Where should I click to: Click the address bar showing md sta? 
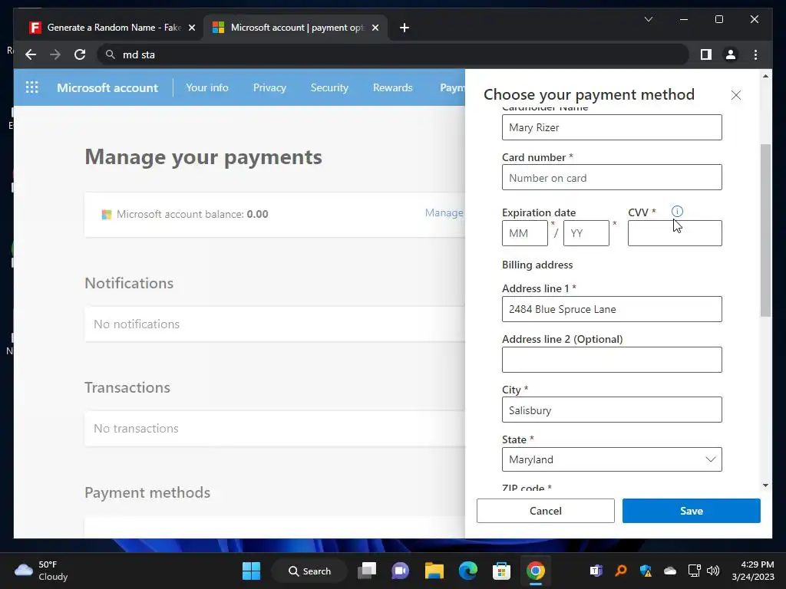point(393,54)
